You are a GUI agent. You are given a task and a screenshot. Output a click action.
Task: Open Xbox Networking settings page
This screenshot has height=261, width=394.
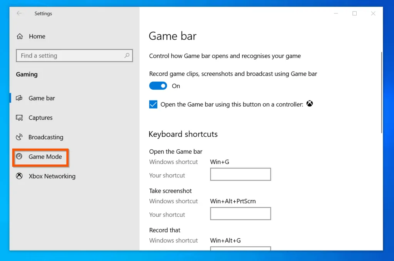(x=52, y=176)
